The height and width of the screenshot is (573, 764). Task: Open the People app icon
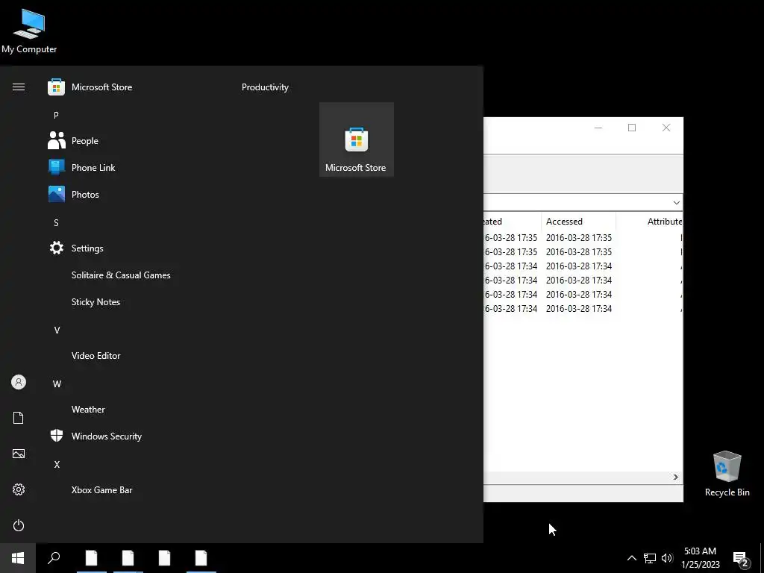pos(57,141)
